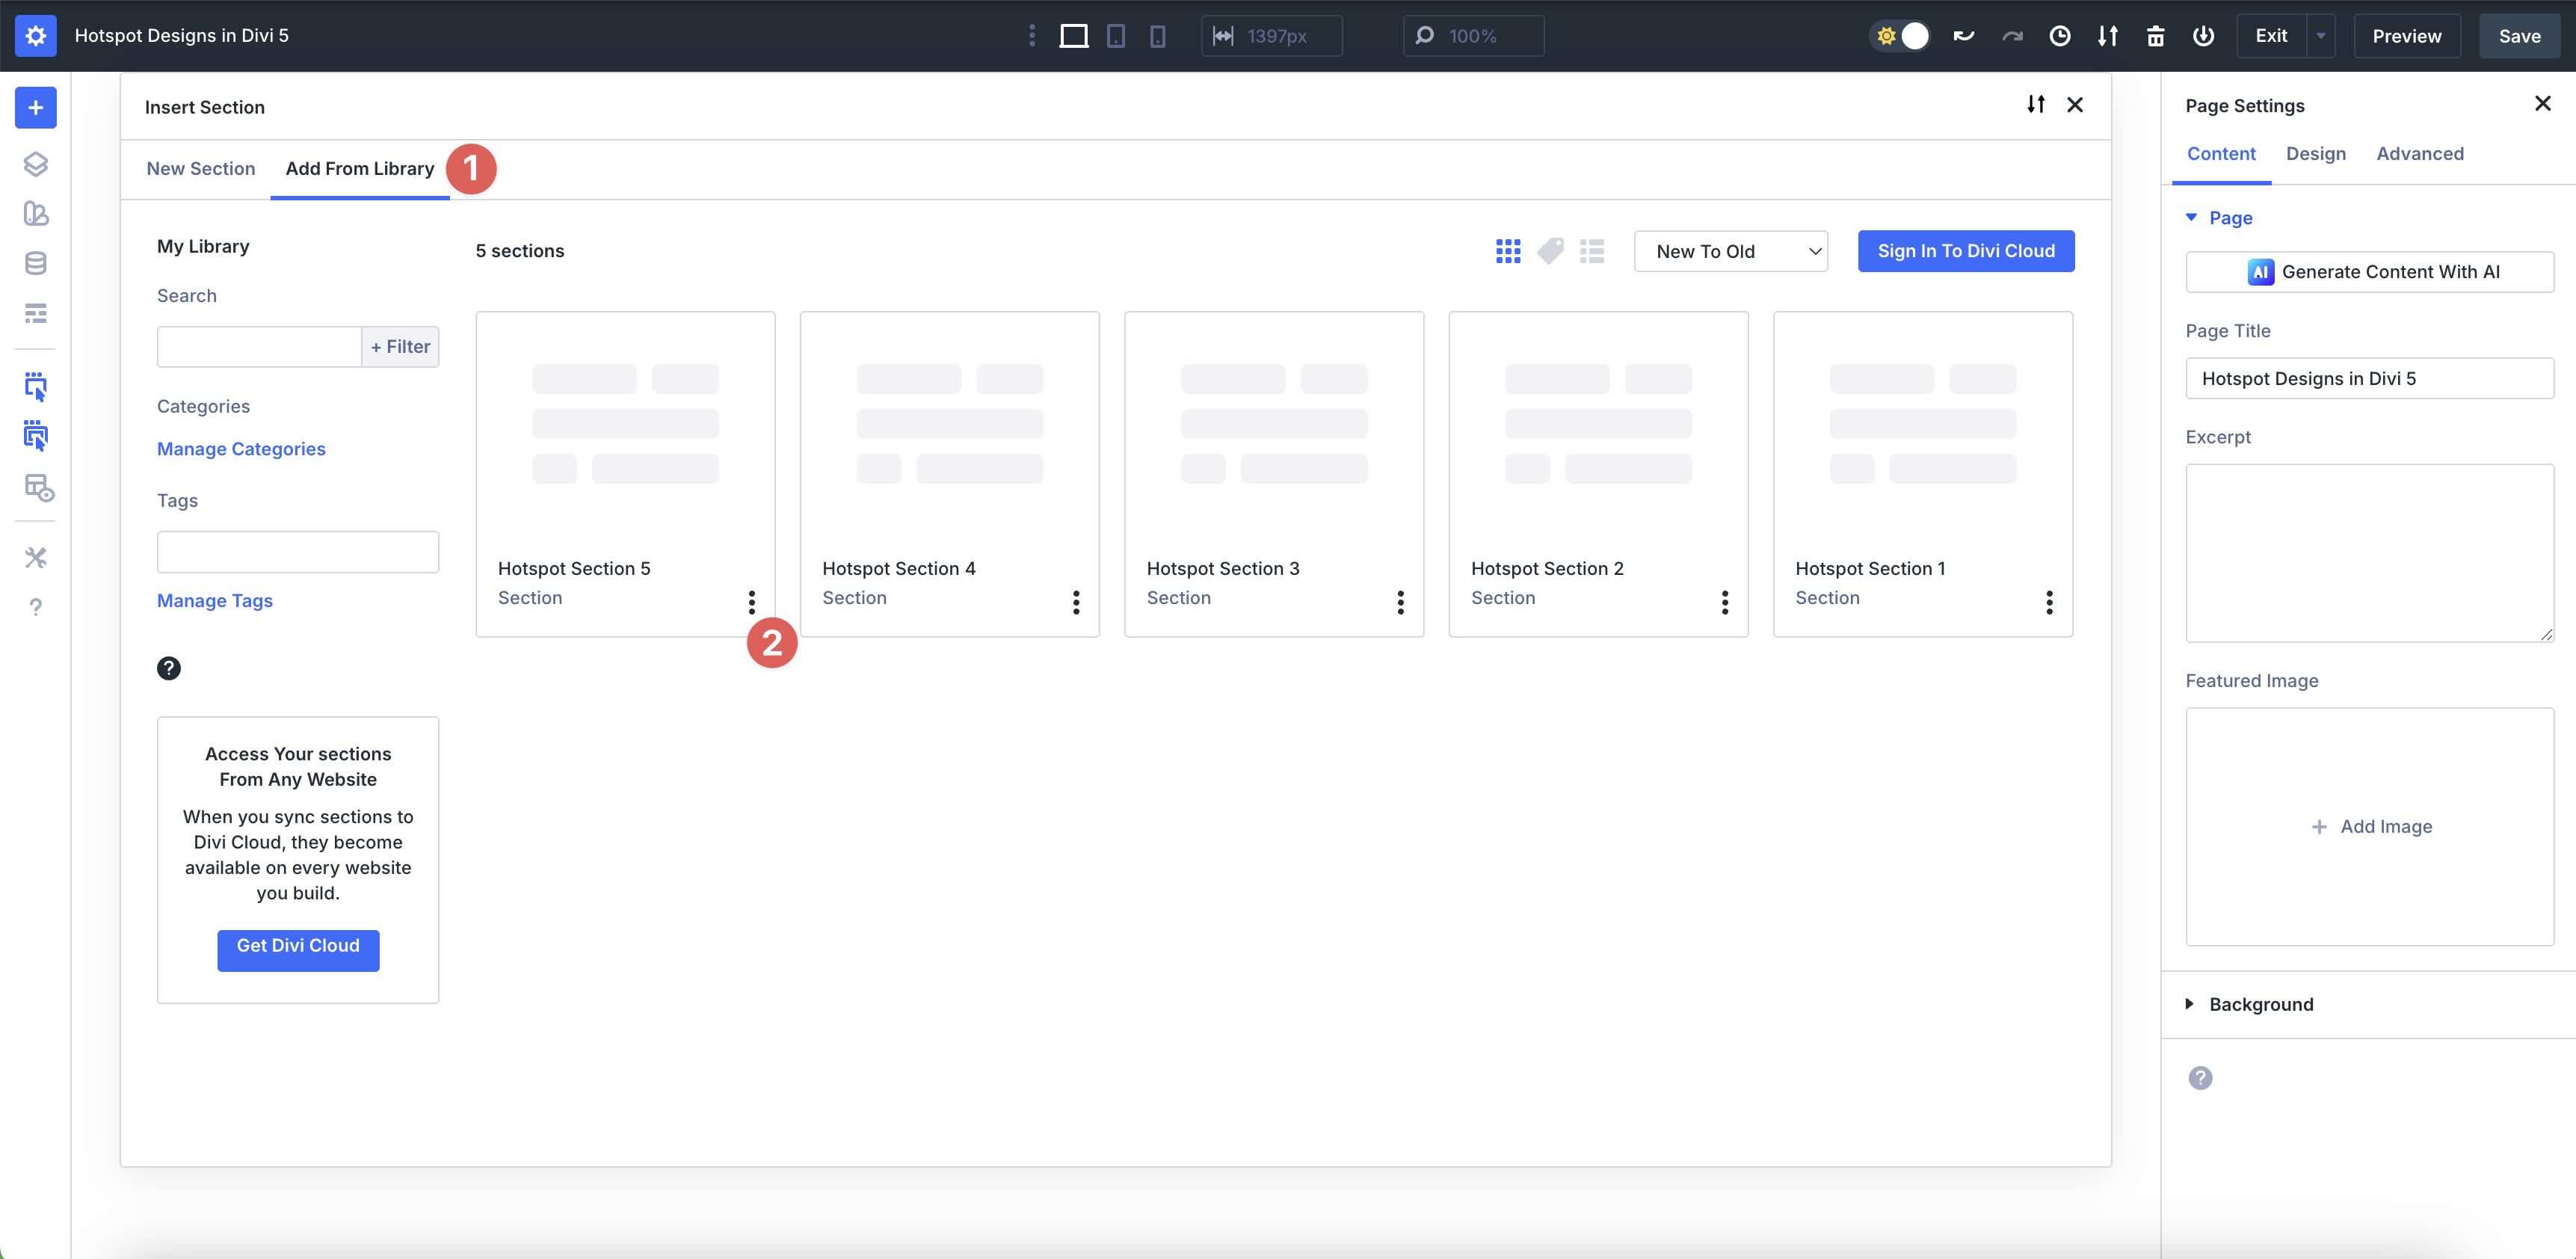Select the tablet view icon
Image resolution: width=2576 pixels, height=1259 pixels.
(1115, 36)
